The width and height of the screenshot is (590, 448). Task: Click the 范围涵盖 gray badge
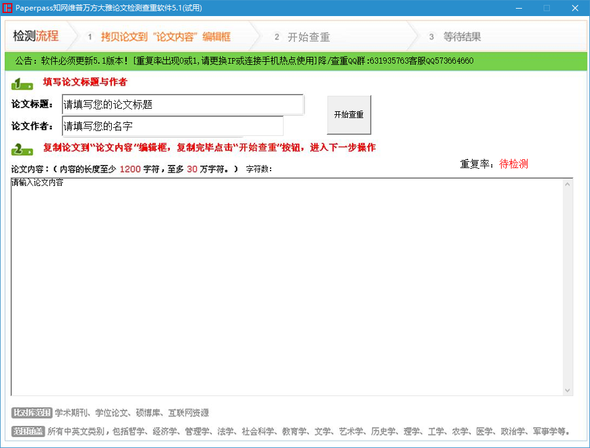[x=28, y=431]
